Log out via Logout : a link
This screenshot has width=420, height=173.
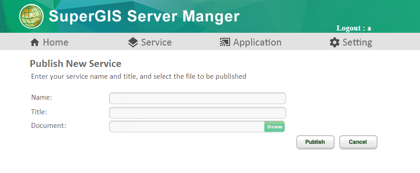353,28
